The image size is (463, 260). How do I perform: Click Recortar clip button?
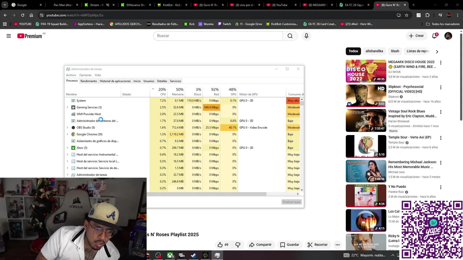tap(318, 244)
